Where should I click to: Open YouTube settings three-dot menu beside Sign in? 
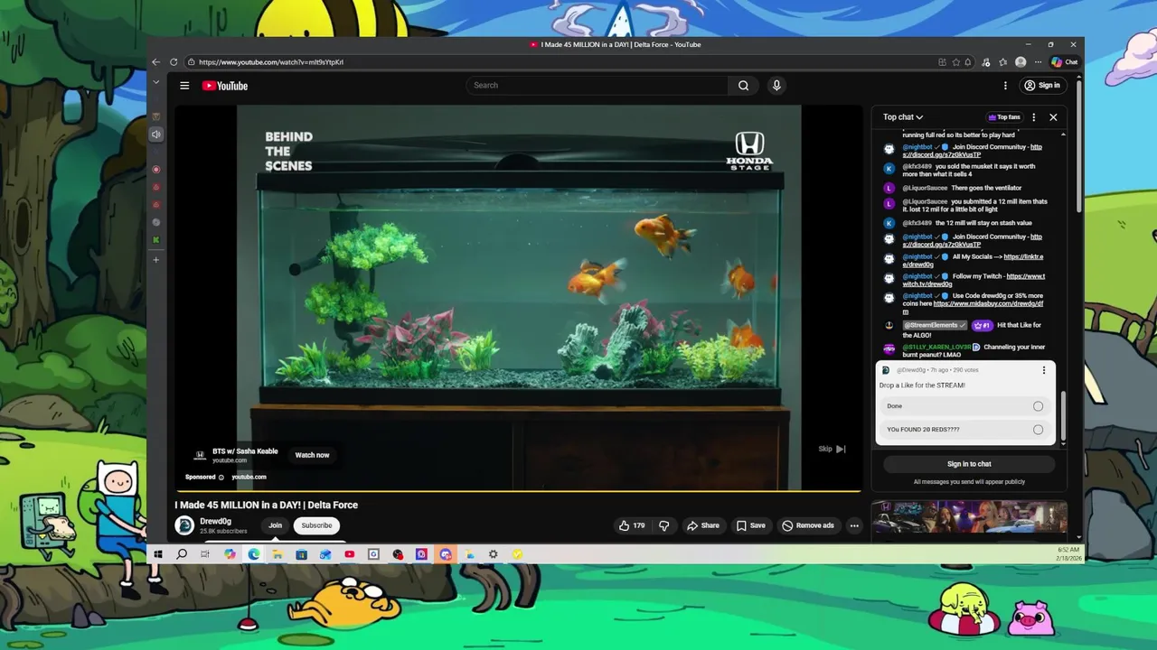(x=1005, y=86)
